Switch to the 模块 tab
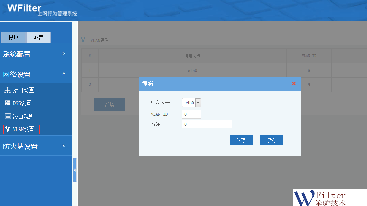 click(x=13, y=38)
